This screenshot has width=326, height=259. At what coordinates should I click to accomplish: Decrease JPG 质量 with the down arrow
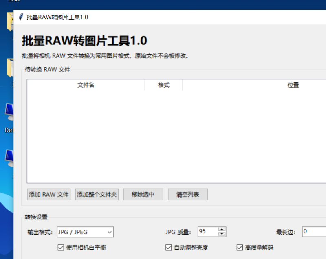[222, 234]
